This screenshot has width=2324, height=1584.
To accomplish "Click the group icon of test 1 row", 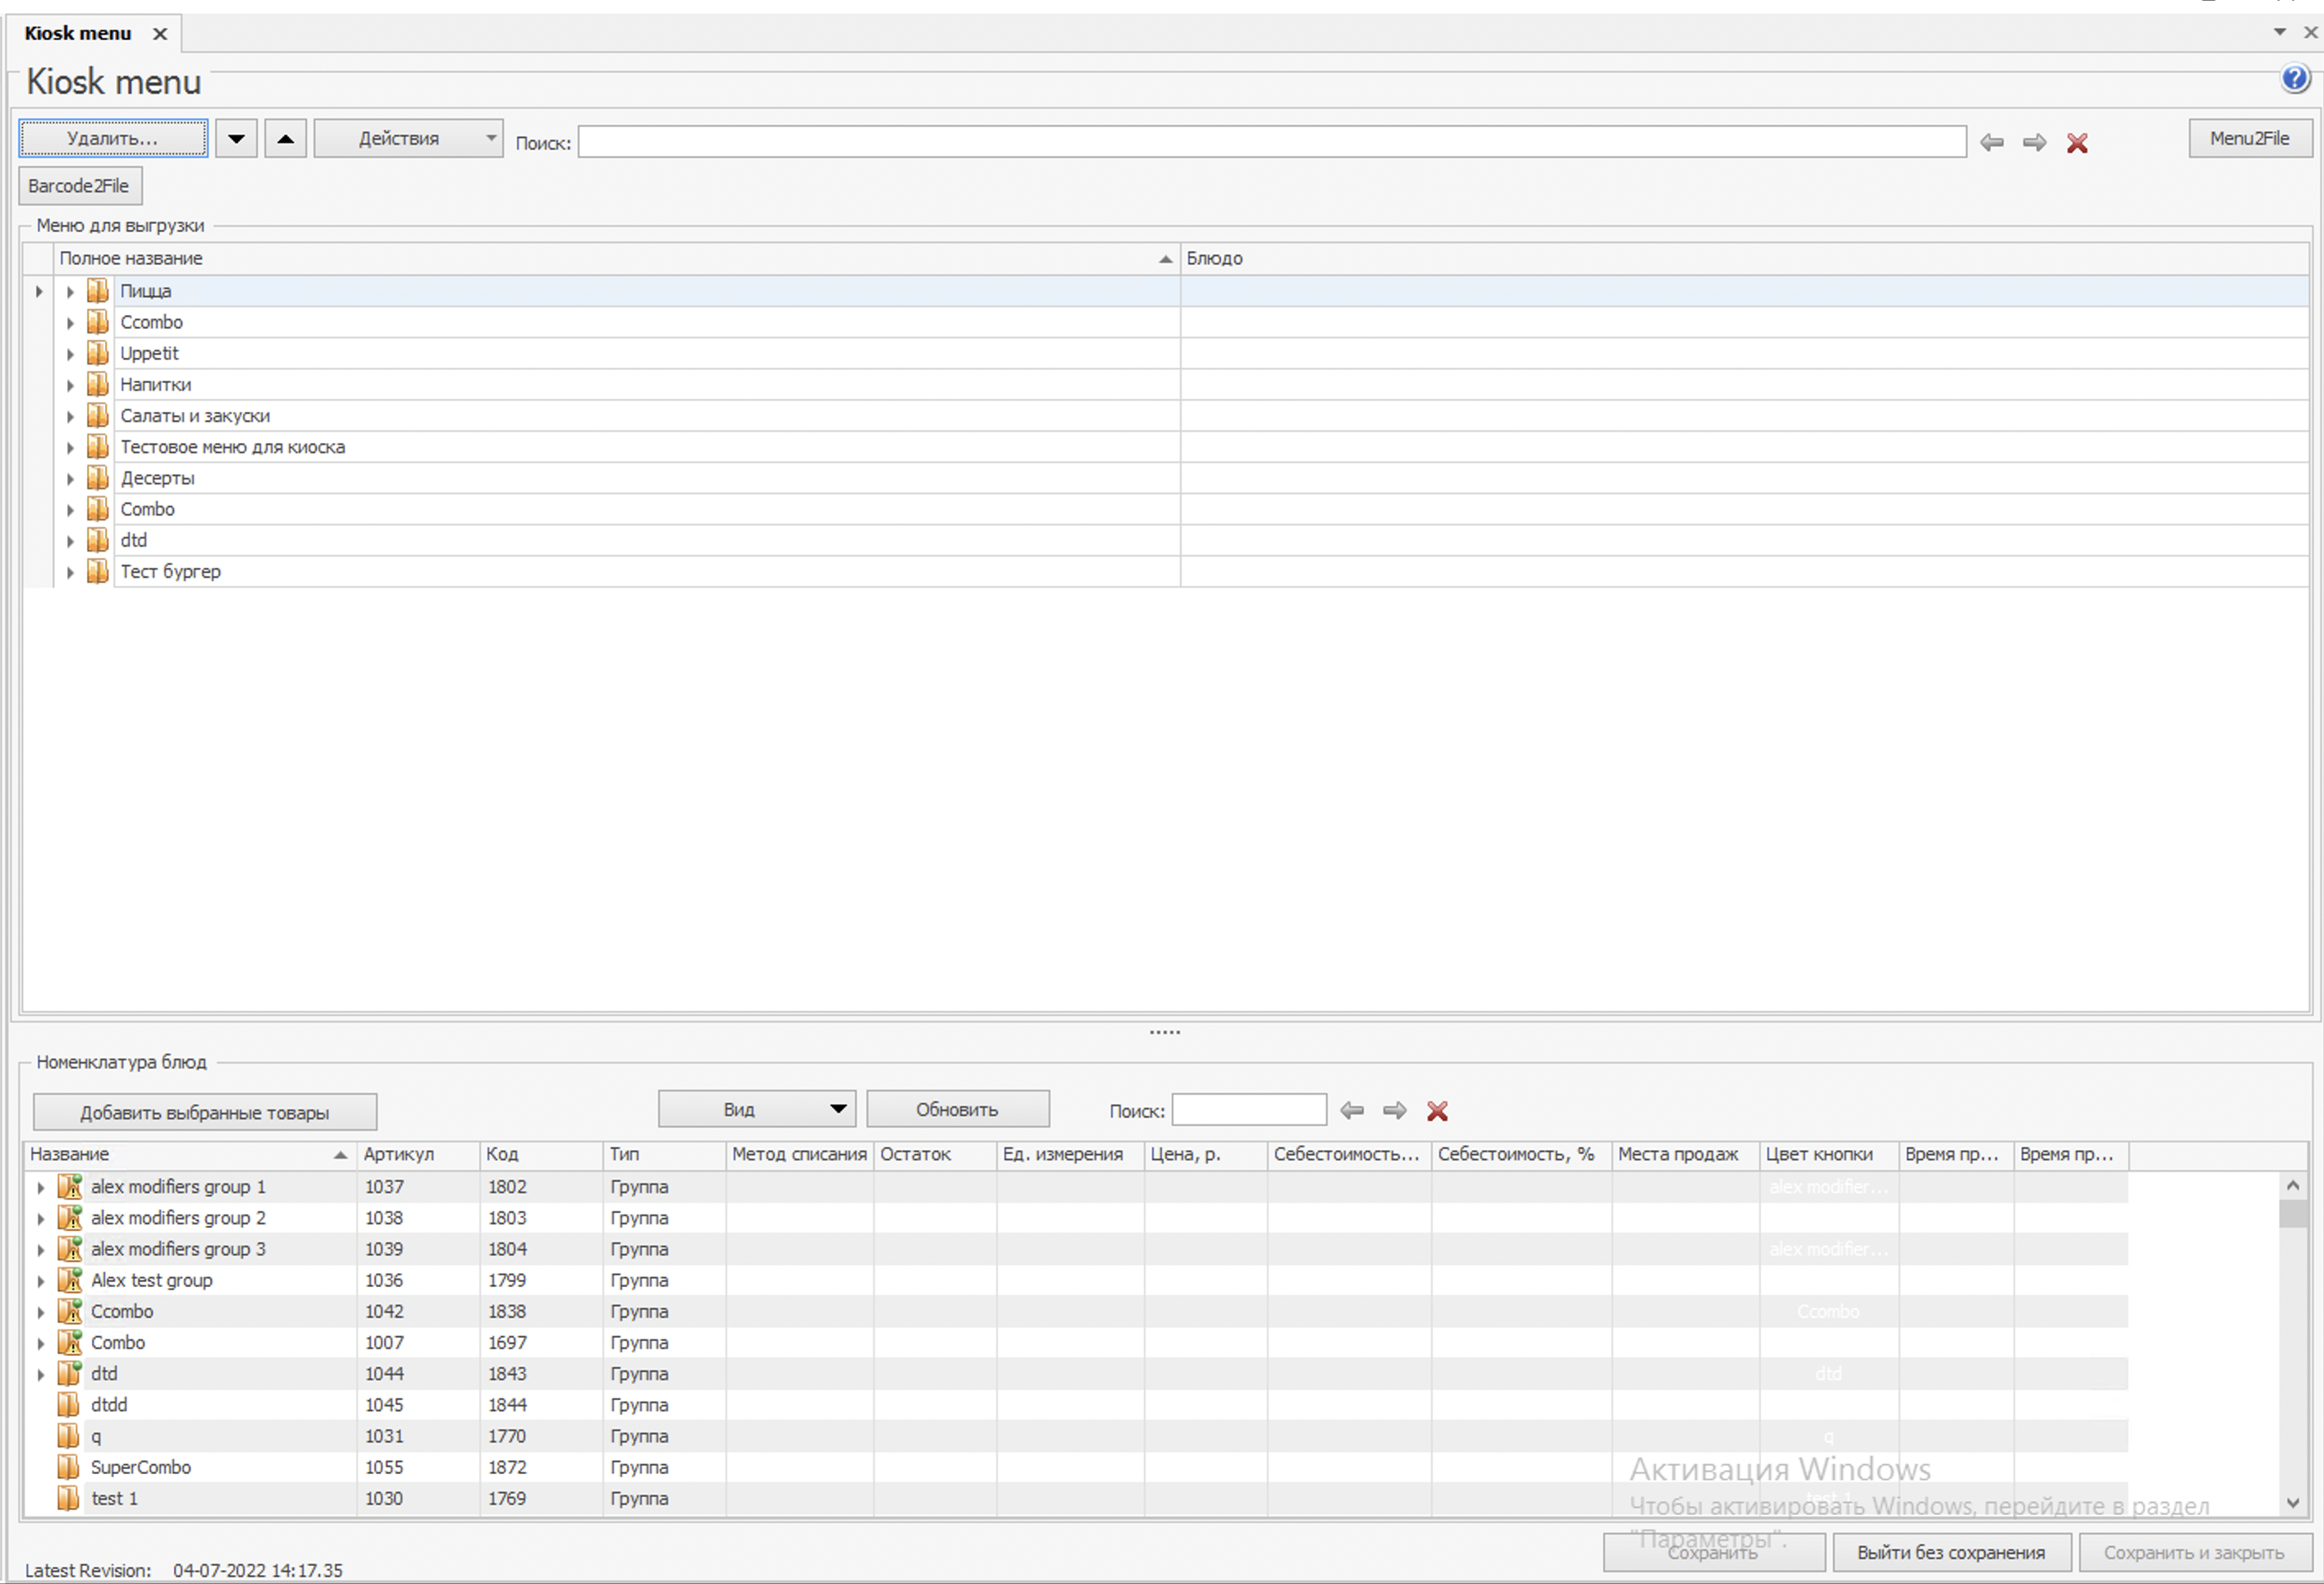I will 68,1498.
